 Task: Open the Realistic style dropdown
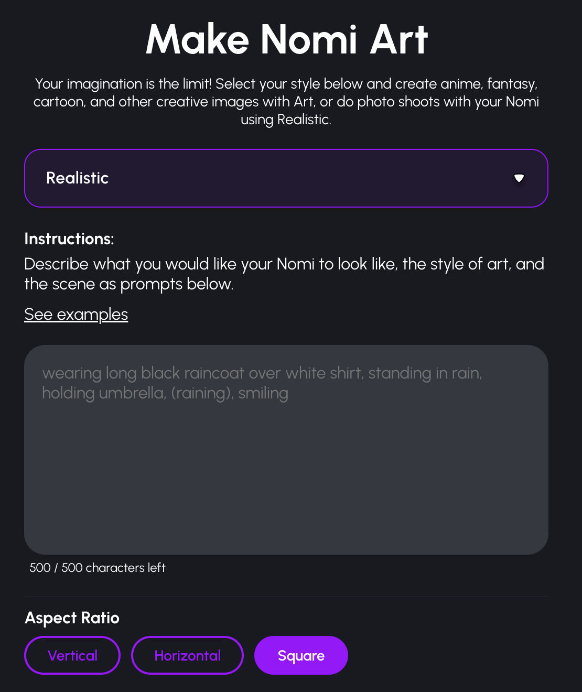286,178
